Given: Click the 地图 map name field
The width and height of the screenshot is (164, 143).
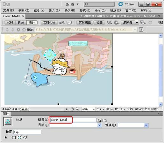Looking at the screenshot, I should tap(27, 132).
